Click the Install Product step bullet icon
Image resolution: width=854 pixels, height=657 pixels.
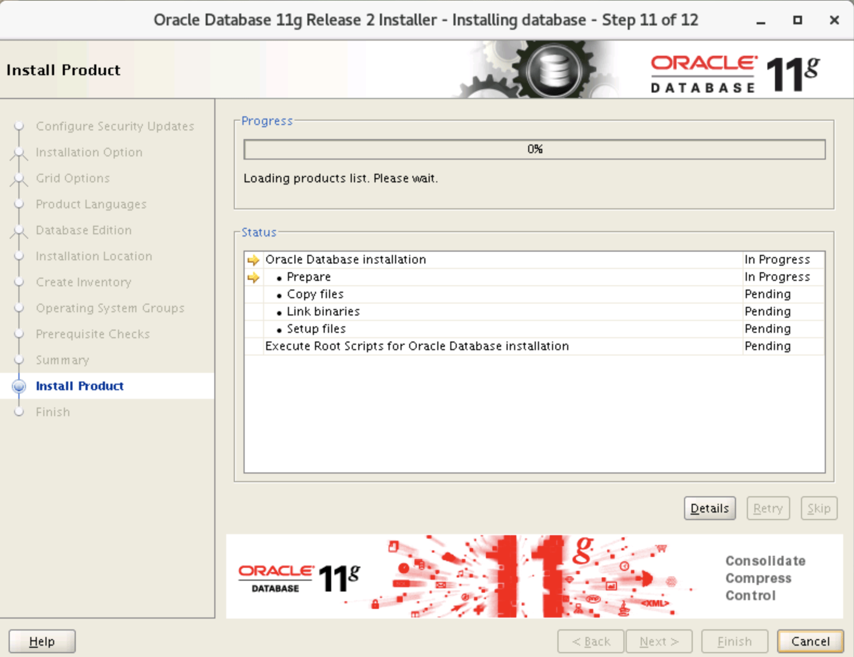click(x=19, y=386)
